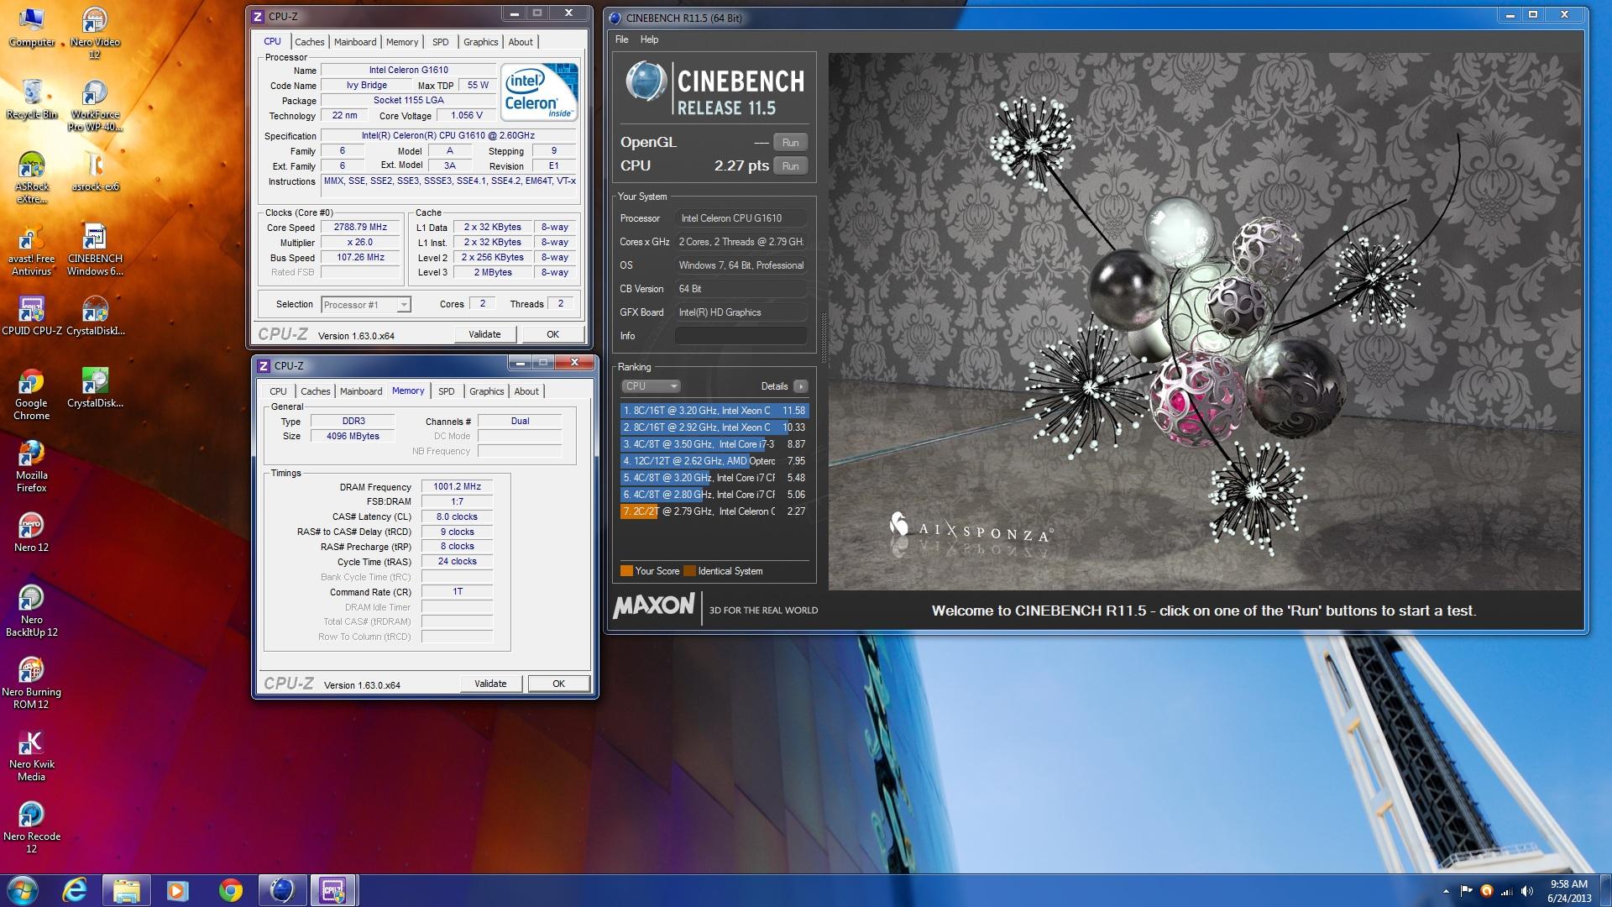Click the volume icon in system tray
Image resolution: width=1612 pixels, height=907 pixels.
(x=1526, y=891)
